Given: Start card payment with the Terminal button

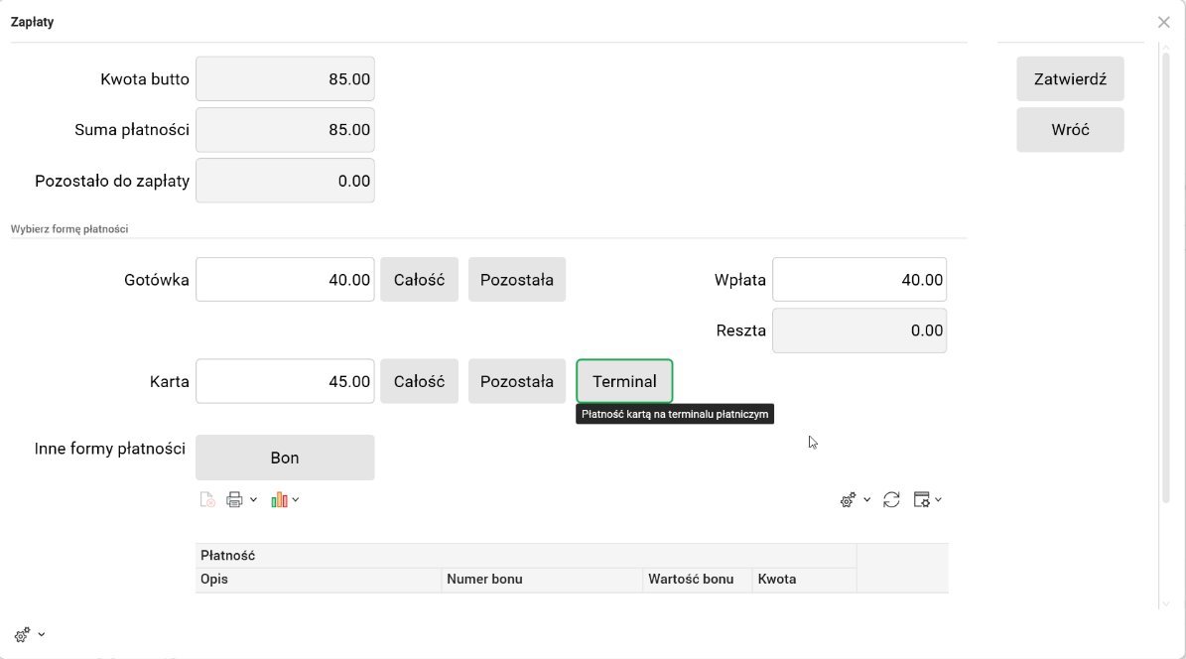Looking at the screenshot, I should pos(624,381).
